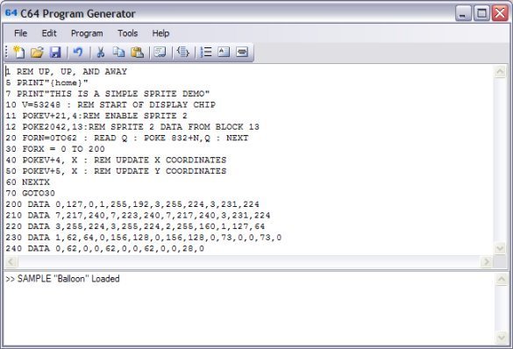The height and width of the screenshot is (349, 513).
Task: Click the Copy icon in toolbar
Action: (x=118, y=52)
